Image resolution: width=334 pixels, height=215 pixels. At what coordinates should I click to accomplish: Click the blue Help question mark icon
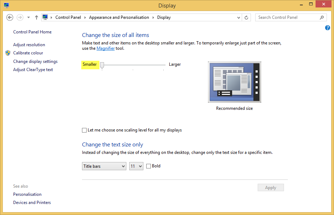coord(327,27)
